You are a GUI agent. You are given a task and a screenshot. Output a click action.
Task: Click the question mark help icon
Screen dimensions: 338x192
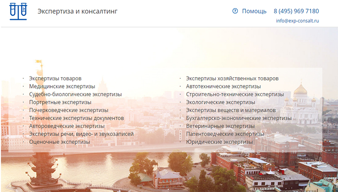coord(235,11)
